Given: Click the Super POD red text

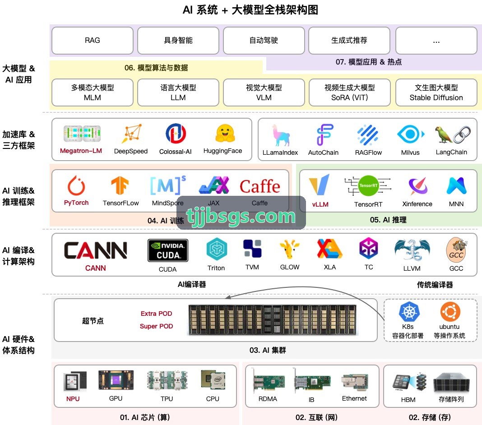Looking at the screenshot, I should click(x=157, y=326).
